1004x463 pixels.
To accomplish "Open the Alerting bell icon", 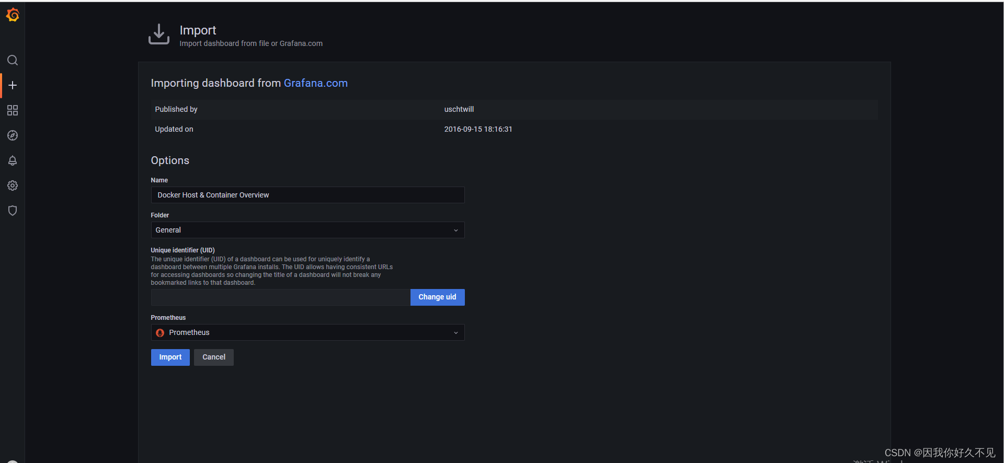I will [x=13, y=160].
